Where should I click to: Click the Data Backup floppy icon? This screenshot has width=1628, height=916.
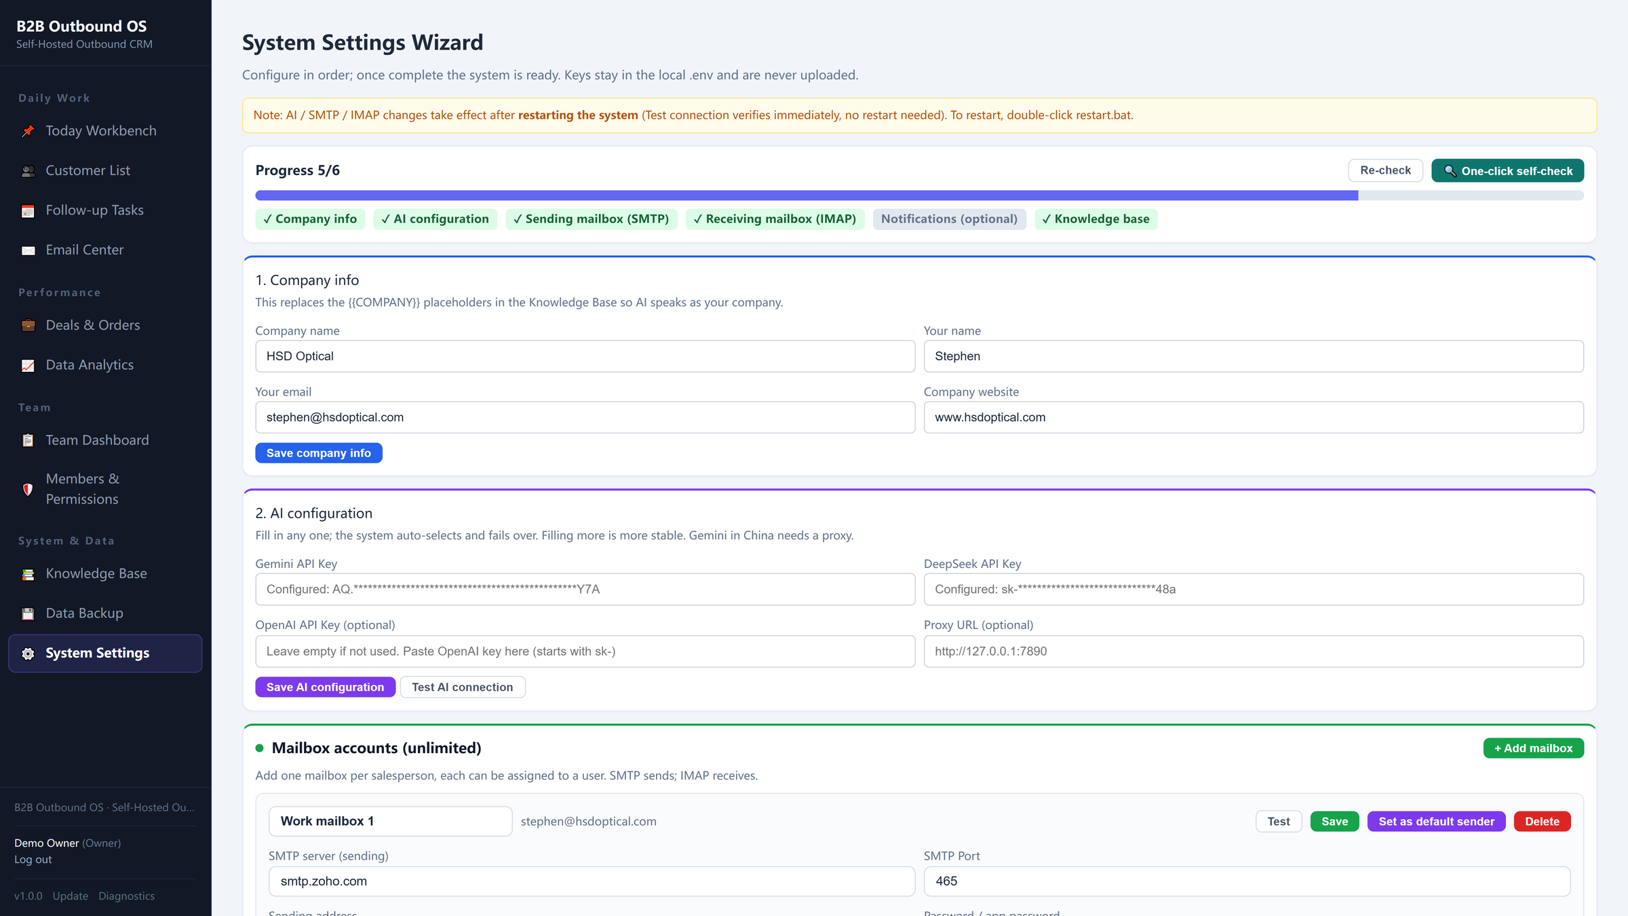click(28, 614)
